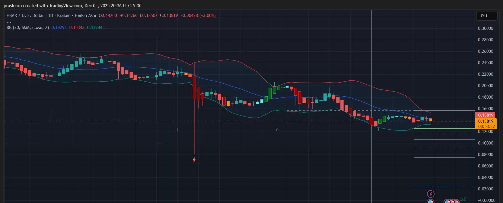The height and width of the screenshot is (203, 503).
Task: Click the purple lightning event icon
Action: [x=431, y=194]
